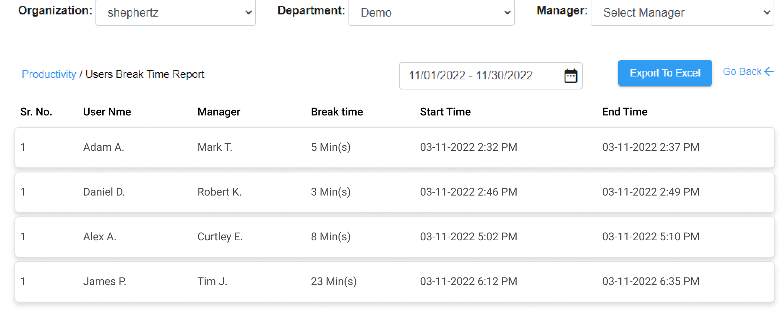Click end time 03-11-2022 5:10 PM
783x311 pixels.
(x=651, y=237)
